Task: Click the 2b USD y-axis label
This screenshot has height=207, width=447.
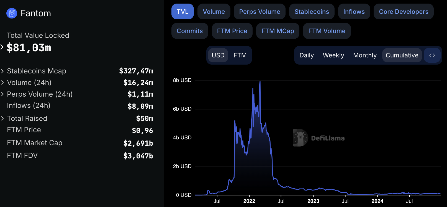Action: (x=182, y=166)
